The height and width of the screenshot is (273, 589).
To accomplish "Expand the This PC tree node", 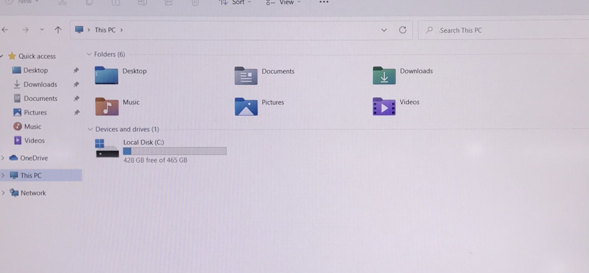I will click(x=3, y=175).
